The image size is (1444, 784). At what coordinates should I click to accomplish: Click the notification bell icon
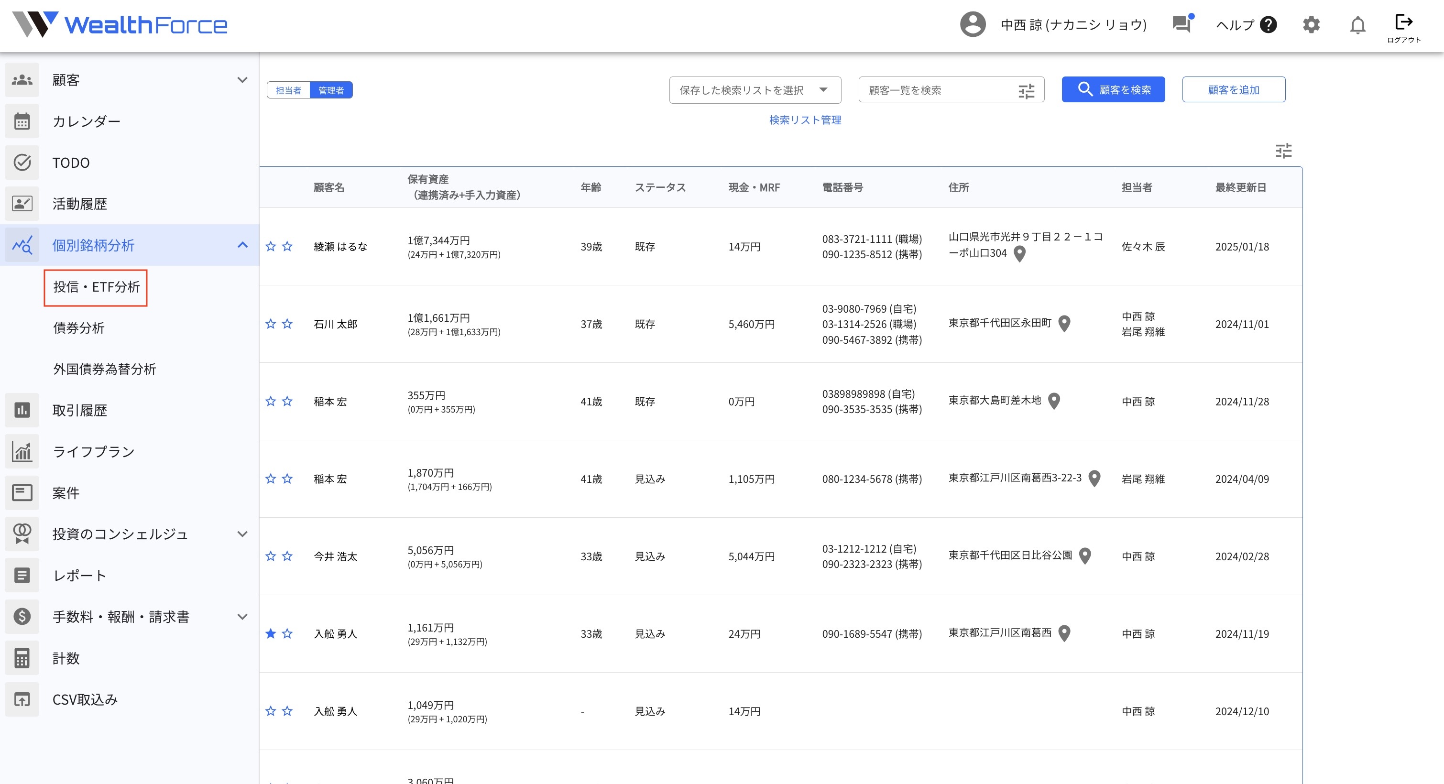click(1357, 25)
